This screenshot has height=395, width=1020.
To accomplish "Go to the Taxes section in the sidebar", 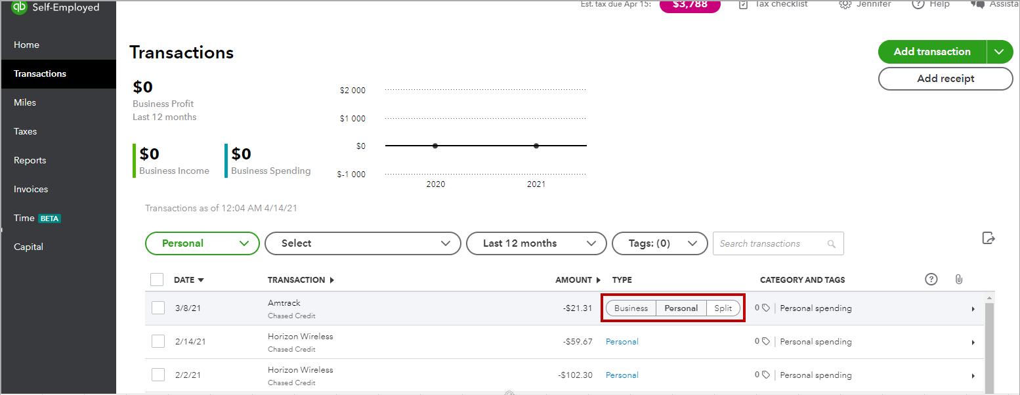I will coord(25,131).
